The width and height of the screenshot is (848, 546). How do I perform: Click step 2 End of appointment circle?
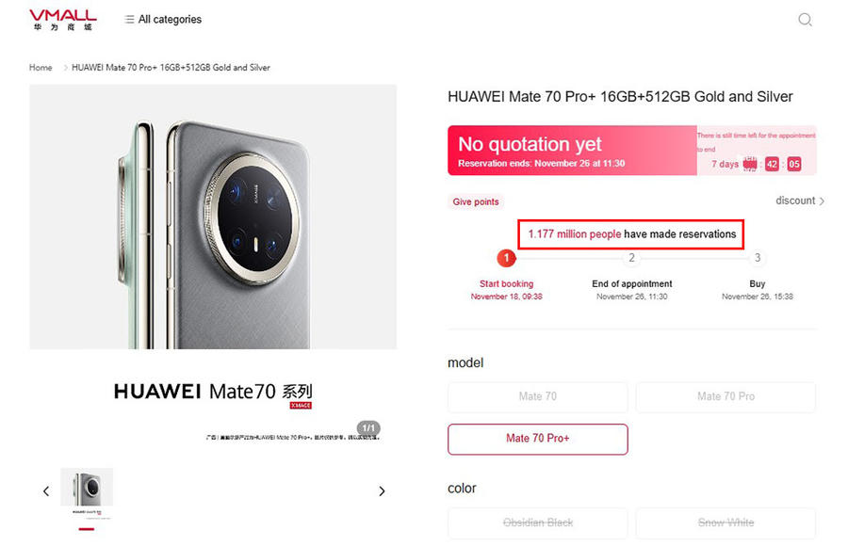coord(632,258)
